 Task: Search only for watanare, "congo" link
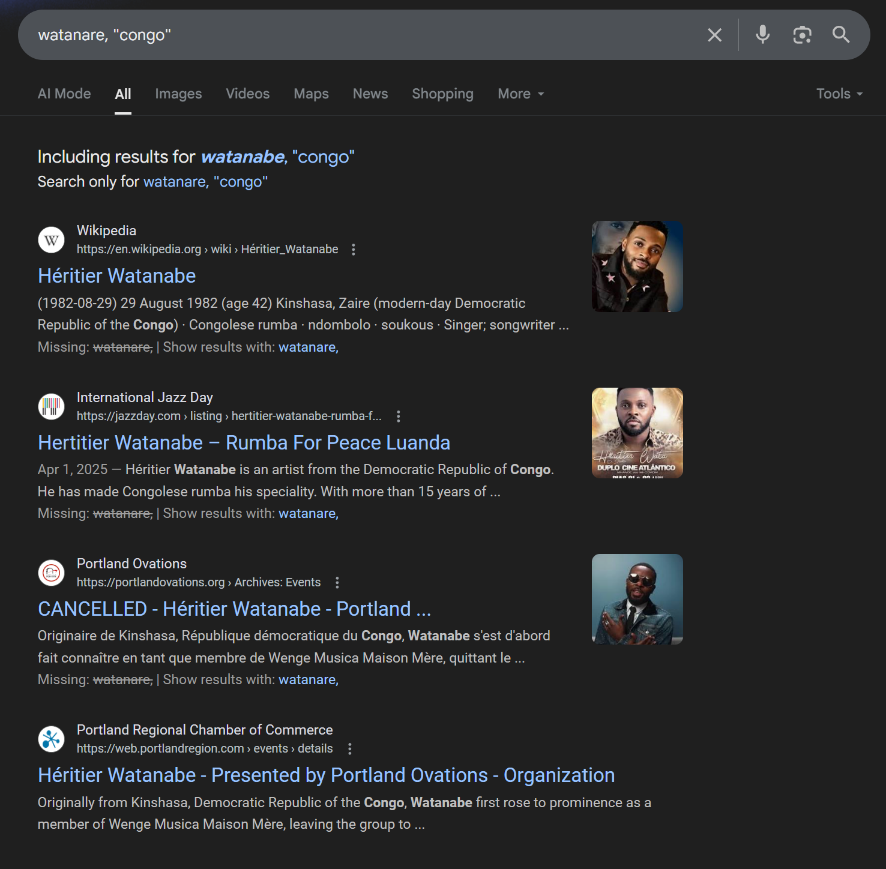point(205,181)
